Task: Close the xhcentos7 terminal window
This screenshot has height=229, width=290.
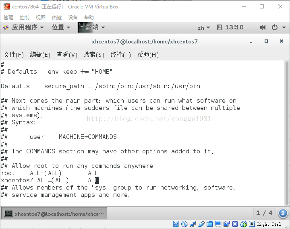Action: (x=281, y=41)
